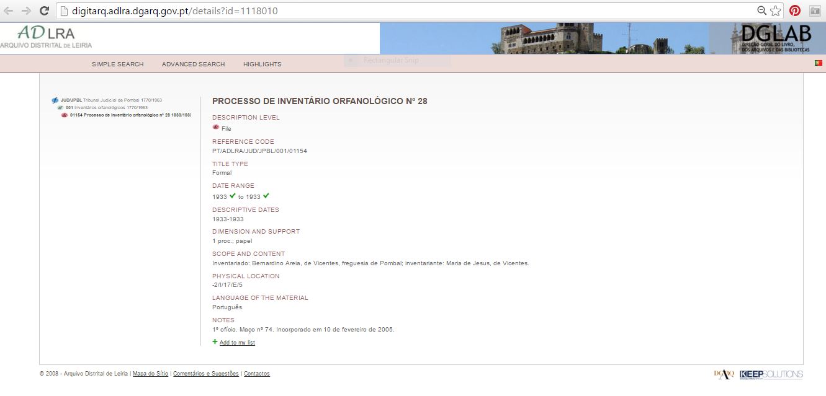
Task: Click the Add to my list link
Action: click(x=237, y=343)
